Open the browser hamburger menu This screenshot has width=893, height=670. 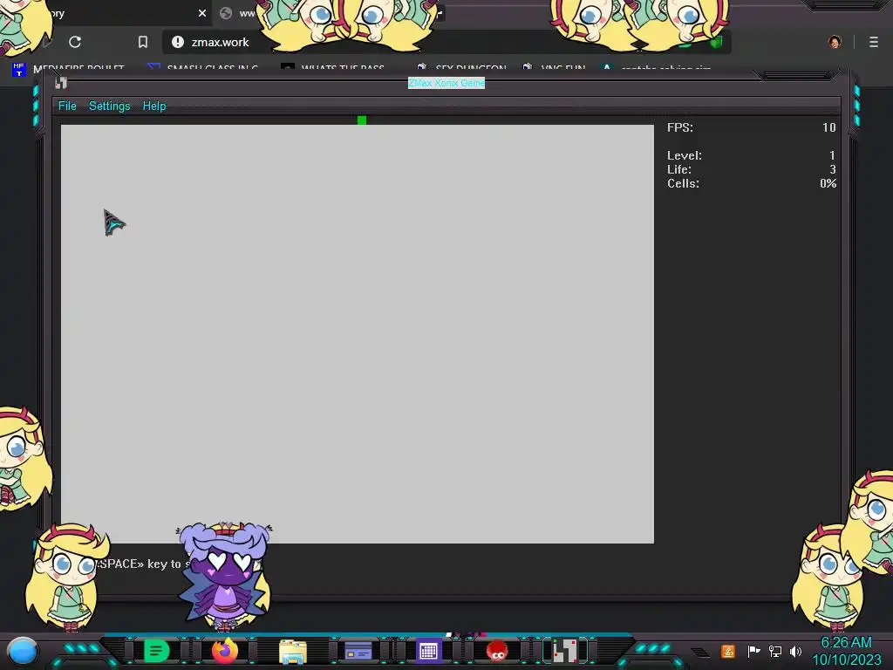pyautogui.click(x=874, y=42)
